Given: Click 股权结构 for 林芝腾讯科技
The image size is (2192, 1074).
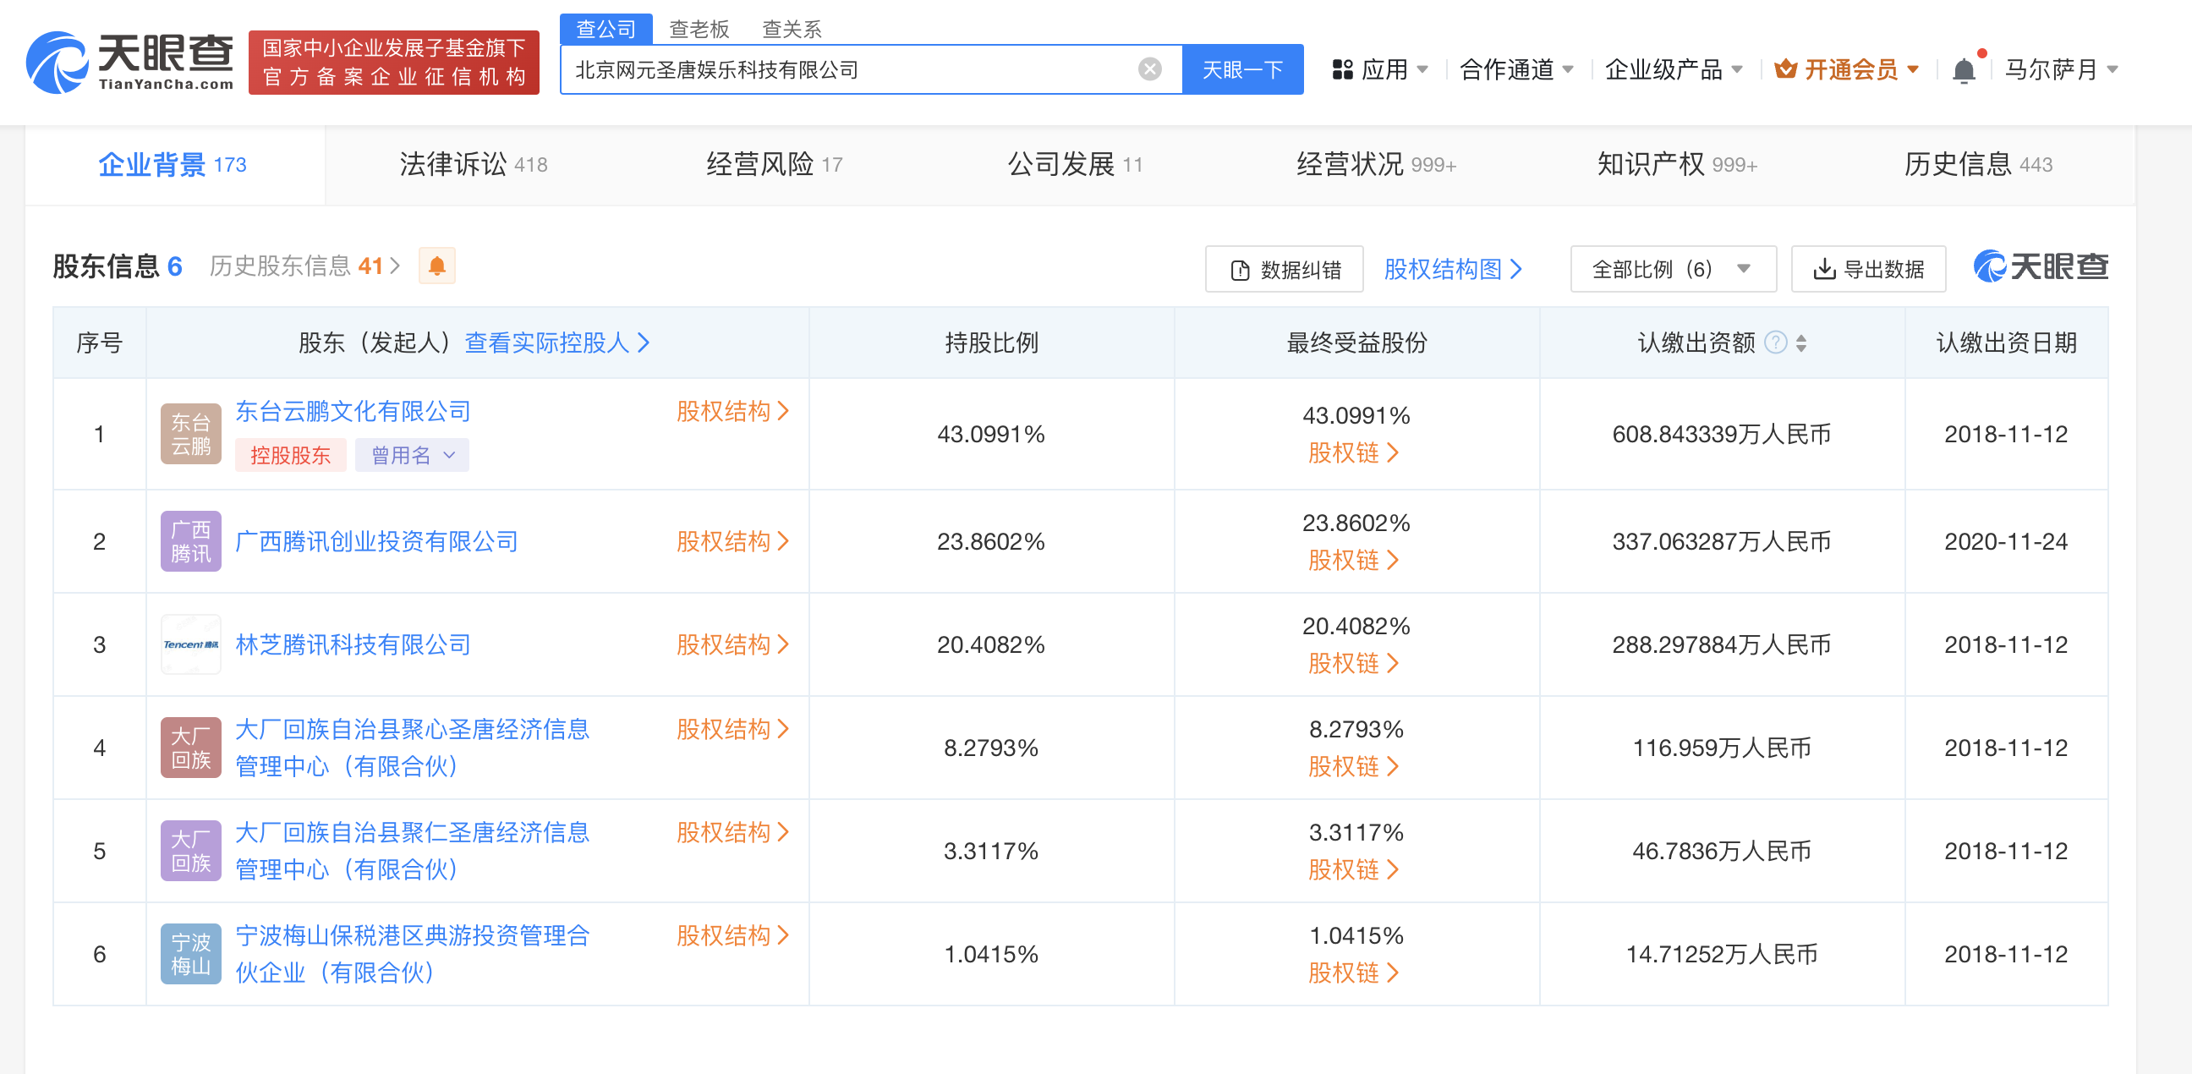Looking at the screenshot, I should click(732, 644).
